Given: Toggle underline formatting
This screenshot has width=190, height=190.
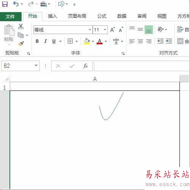Looking at the screenshot, I should 54,41.
